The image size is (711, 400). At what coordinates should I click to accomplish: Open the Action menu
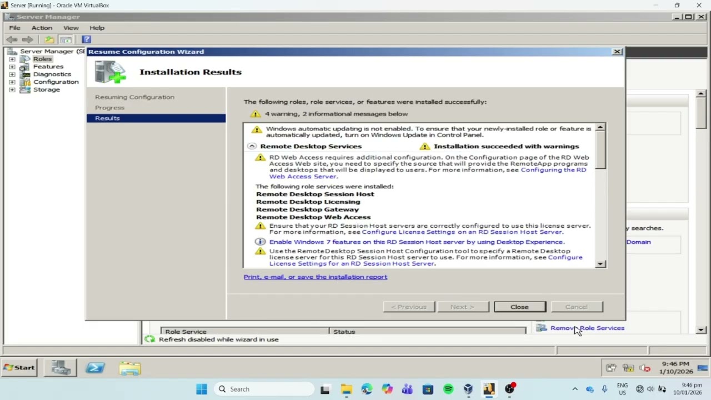(x=42, y=28)
